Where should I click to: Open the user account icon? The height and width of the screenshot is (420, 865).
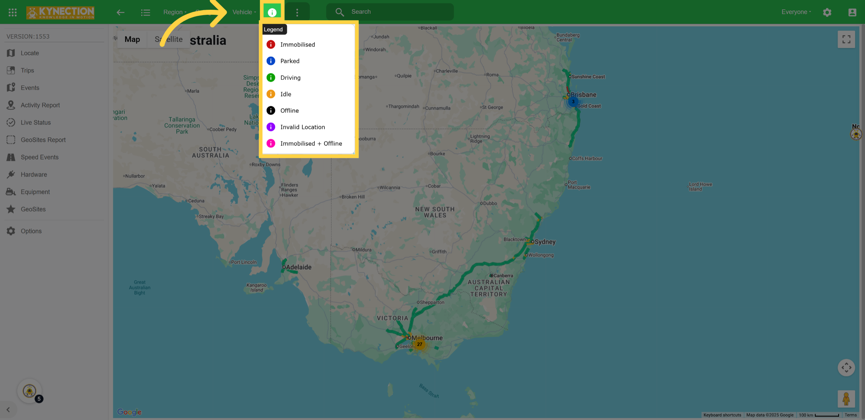pos(852,12)
